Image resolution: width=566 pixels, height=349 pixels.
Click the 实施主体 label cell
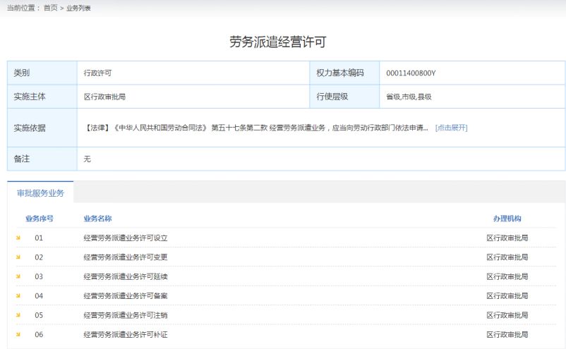(42, 97)
